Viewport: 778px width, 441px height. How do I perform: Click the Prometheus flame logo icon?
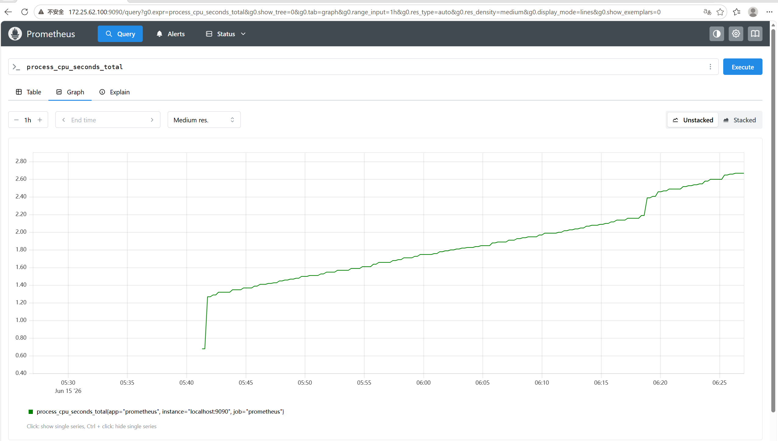[15, 34]
